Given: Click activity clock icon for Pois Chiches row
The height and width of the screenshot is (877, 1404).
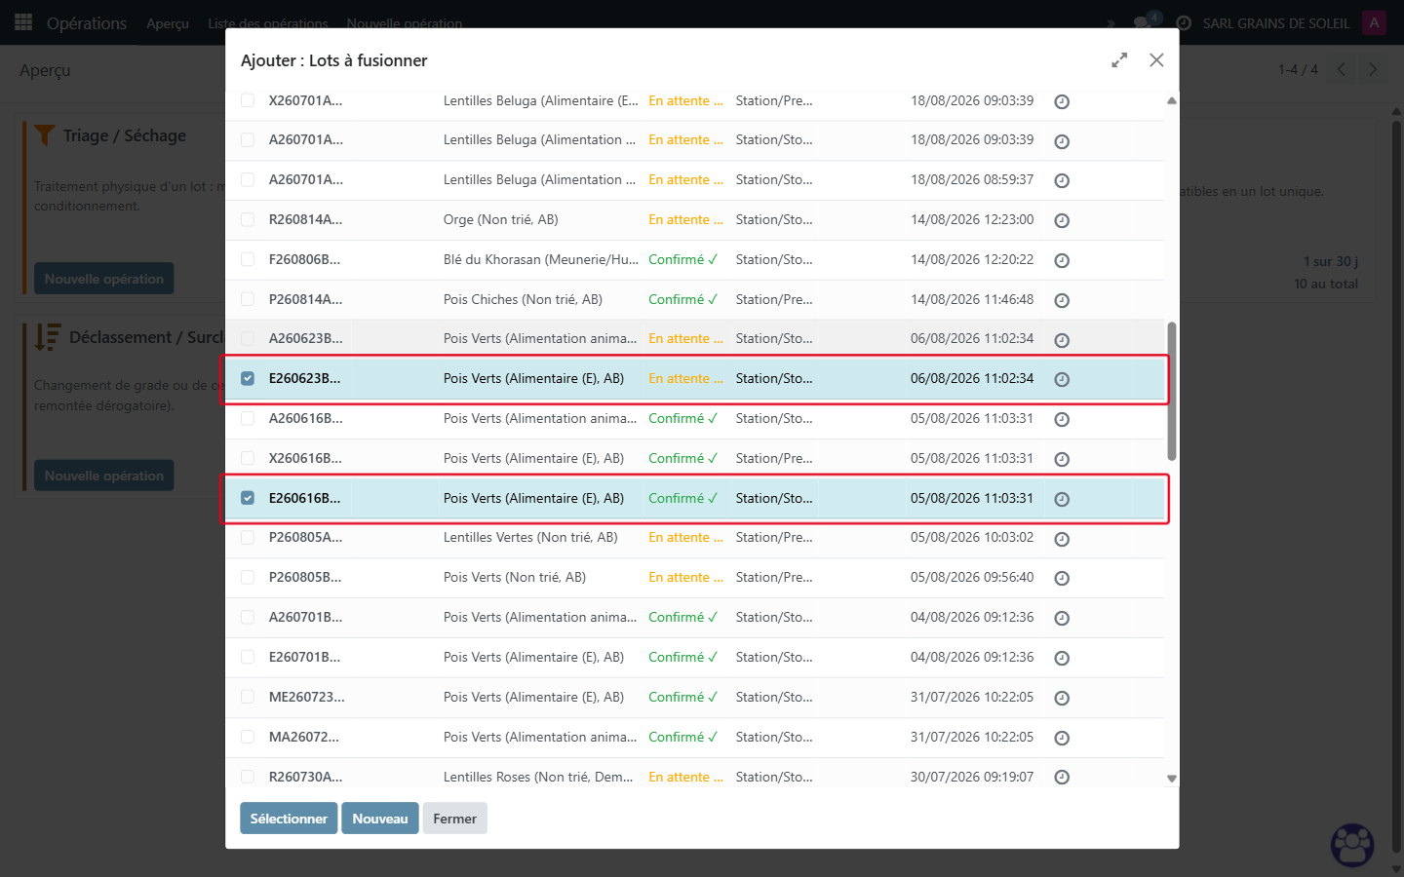Looking at the screenshot, I should point(1062,300).
